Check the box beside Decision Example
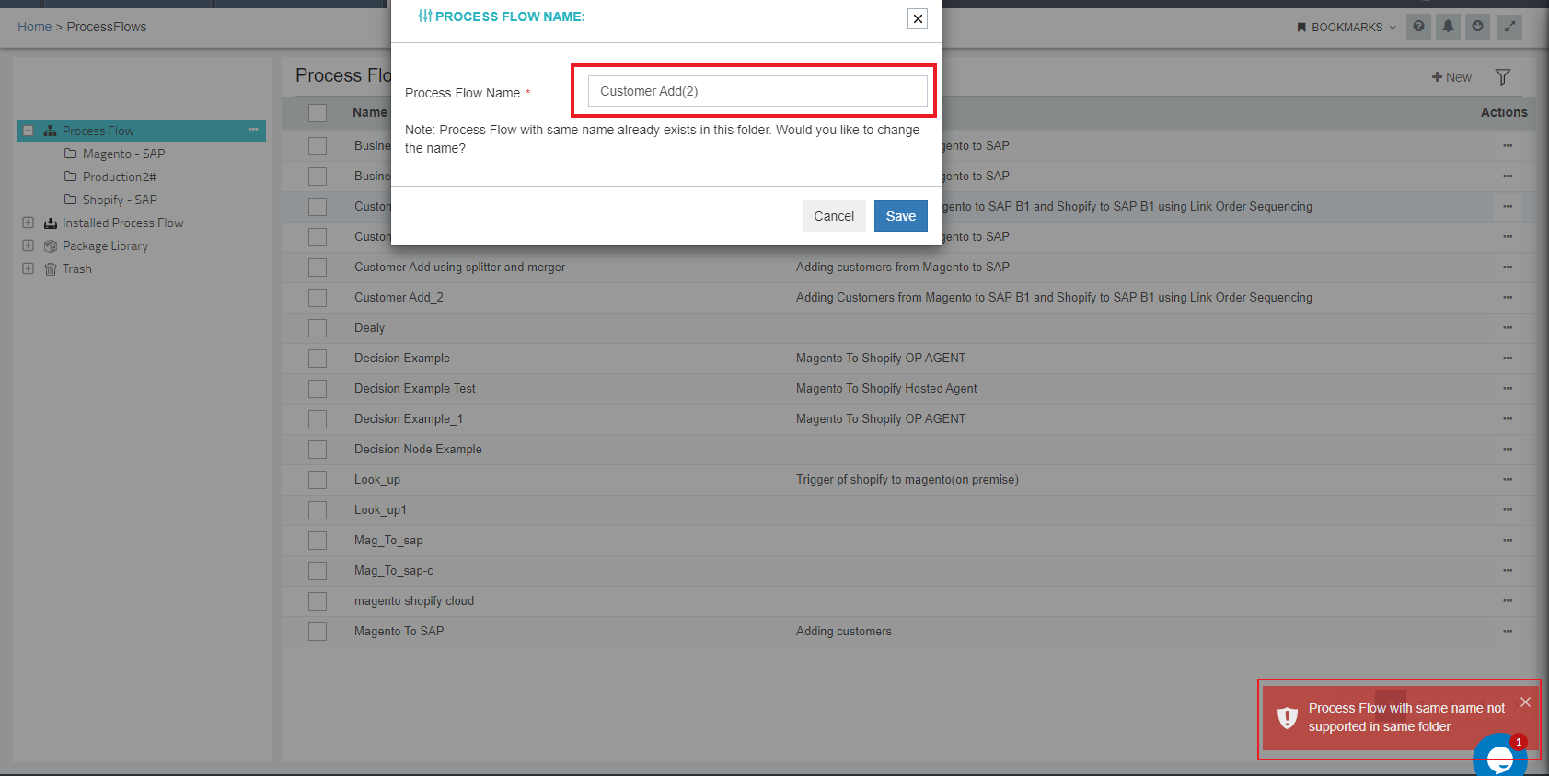Viewport: 1549px width, 776px height. point(318,359)
